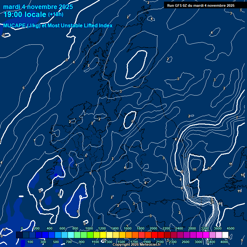Click the "19:00 locale" time heading
The height and width of the screenshot is (247, 247).
coord(25,14)
